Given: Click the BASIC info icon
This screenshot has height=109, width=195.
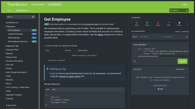Looking at the screenshot, I should click(x=180, y=32).
